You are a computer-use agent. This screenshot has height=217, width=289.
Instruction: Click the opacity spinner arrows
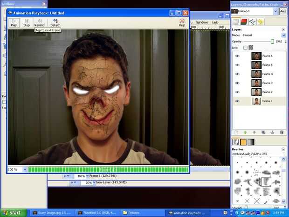tap(285, 42)
